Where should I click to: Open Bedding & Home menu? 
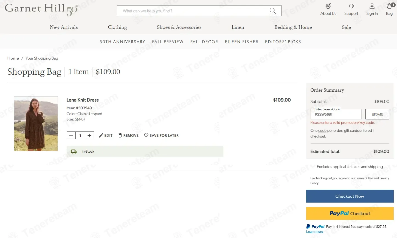[293, 27]
